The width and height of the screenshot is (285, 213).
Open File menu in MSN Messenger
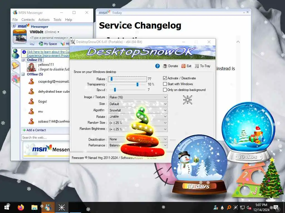click(x=15, y=20)
